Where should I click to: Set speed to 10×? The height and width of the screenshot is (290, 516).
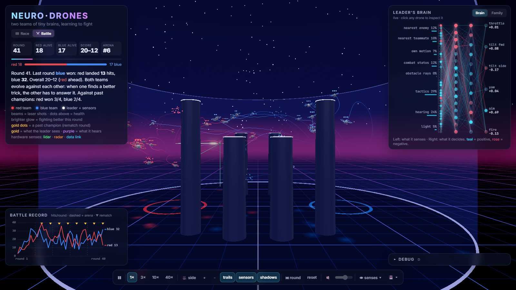point(155,277)
